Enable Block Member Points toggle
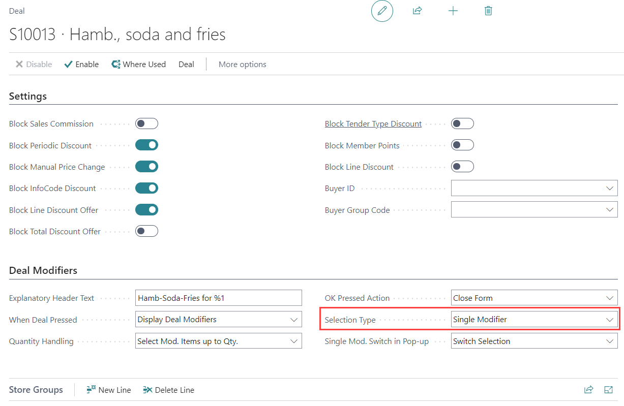The width and height of the screenshot is (624, 406). [462, 145]
